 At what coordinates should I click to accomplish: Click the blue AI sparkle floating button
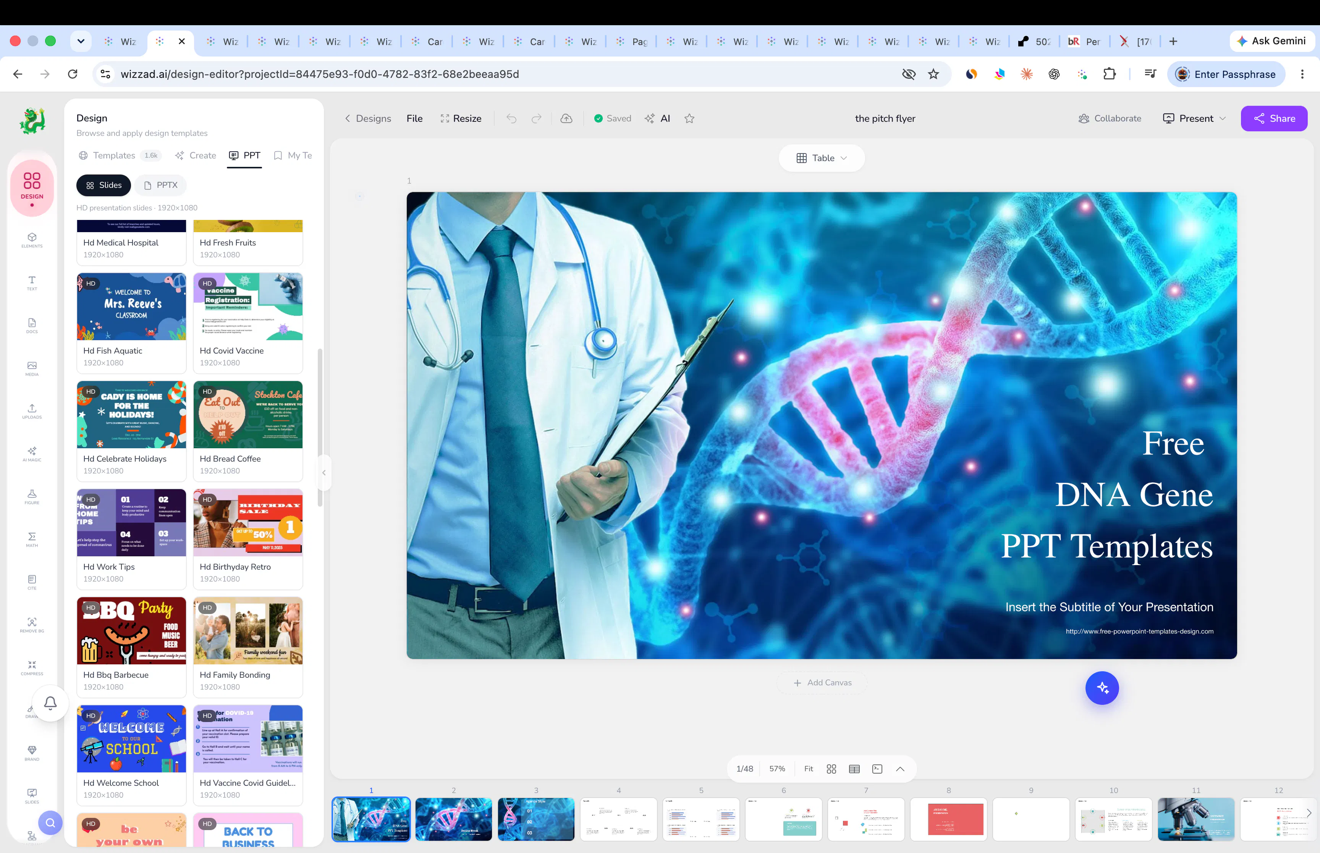(x=1102, y=688)
